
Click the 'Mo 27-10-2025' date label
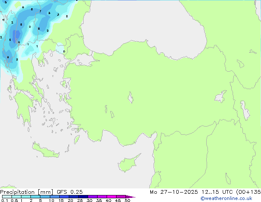174,192
